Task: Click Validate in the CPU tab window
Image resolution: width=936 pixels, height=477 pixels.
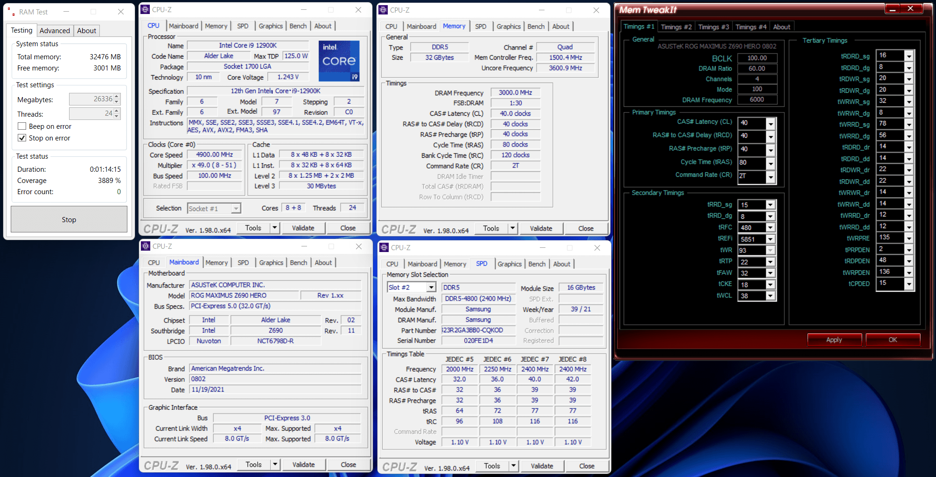Action: pyautogui.click(x=303, y=228)
